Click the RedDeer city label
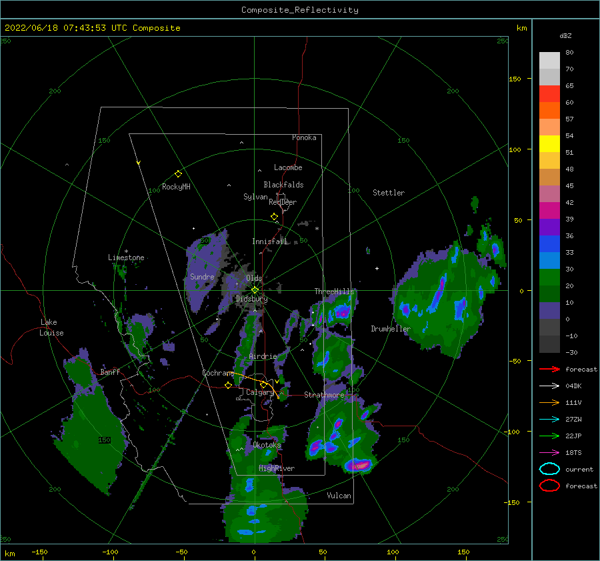Screen dimensions: 600x561 283,202
